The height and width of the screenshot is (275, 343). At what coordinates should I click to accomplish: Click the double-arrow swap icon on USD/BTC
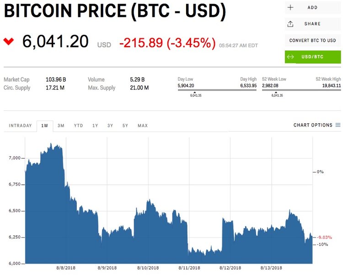[x=290, y=57]
